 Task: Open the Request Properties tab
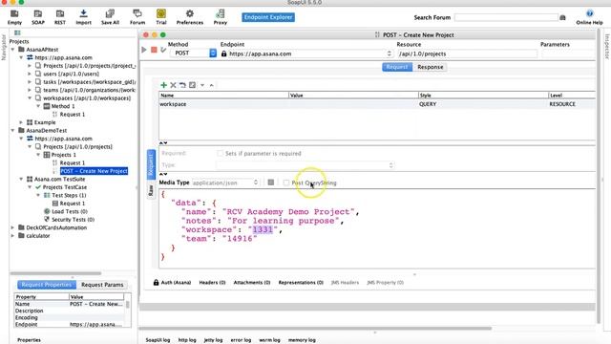(x=47, y=285)
